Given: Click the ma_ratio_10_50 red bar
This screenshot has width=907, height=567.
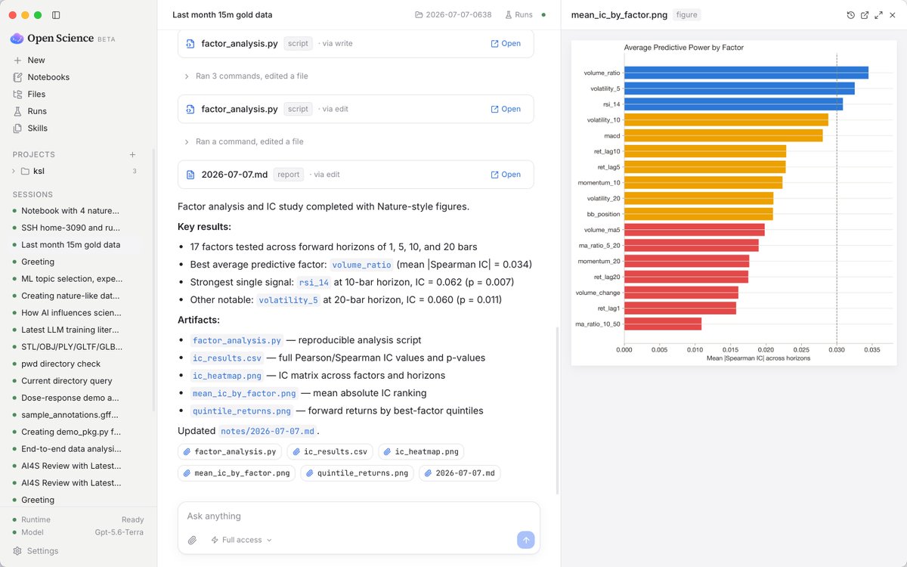Looking at the screenshot, I should (663, 324).
